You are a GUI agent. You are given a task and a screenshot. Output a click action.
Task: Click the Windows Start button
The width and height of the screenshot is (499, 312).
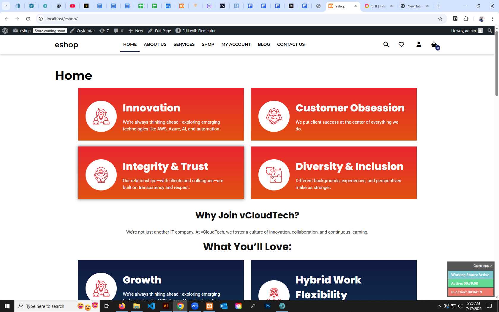tap(7, 306)
